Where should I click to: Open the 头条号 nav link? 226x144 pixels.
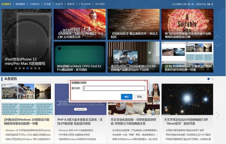(x=59, y=4)
